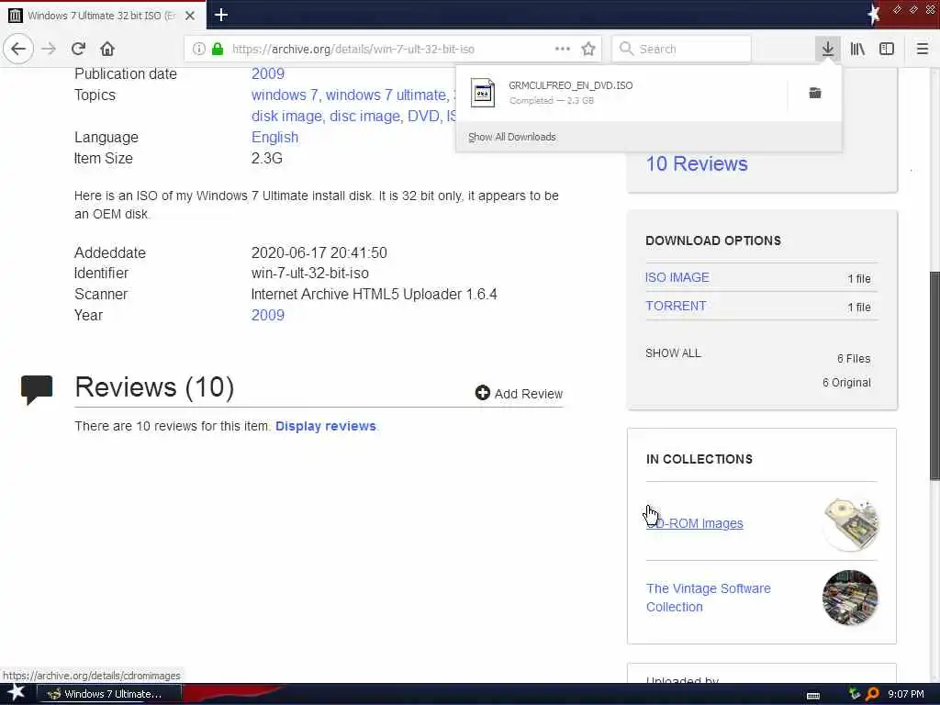Image resolution: width=940 pixels, height=705 pixels.
Task: Show site information icon in address bar
Action: tap(199, 49)
